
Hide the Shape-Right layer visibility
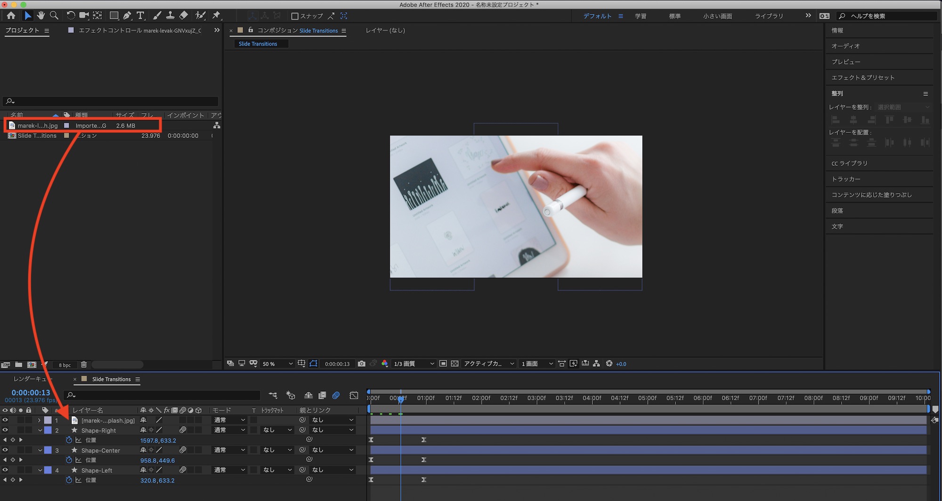pyautogui.click(x=5, y=430)
